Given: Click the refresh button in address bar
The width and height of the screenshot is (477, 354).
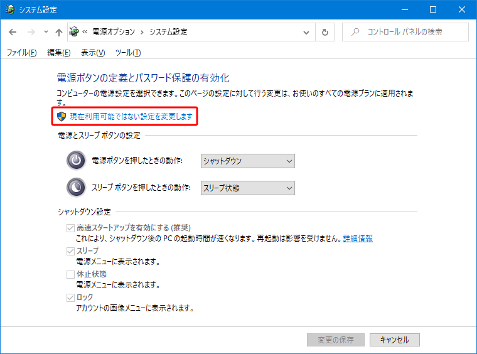Looking at the screenshot, I should coord(324,32).
